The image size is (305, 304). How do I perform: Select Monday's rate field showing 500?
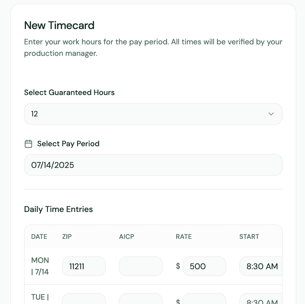(204, 266)
